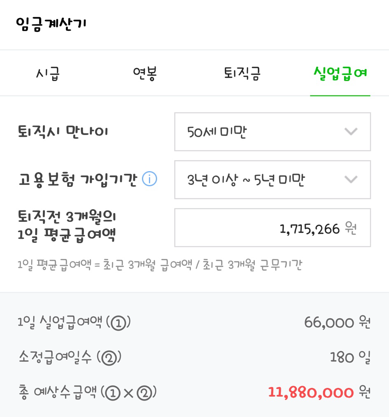Click the 1일 실업급여액 (①) result label

pyautogui.click(x=74, y=322)
